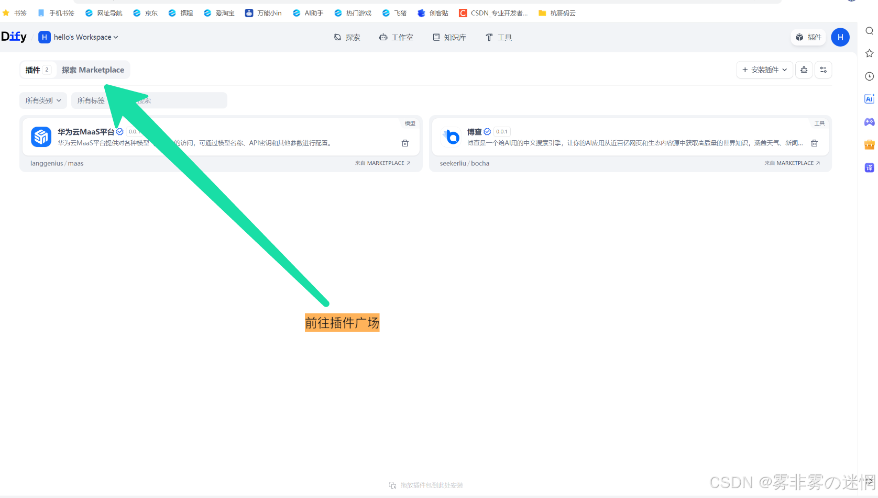Open the 杭哥码云 bookmark folder
The width and height of the screenshot is (878, 498).
(x=557, y=13)
